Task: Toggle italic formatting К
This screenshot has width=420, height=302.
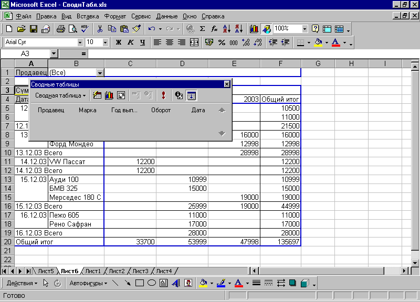Action: point(130,42)
